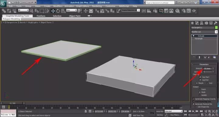Screen dimensions: 219x117
Task: Select the Grid capping radio button
Action: [207, 83]
